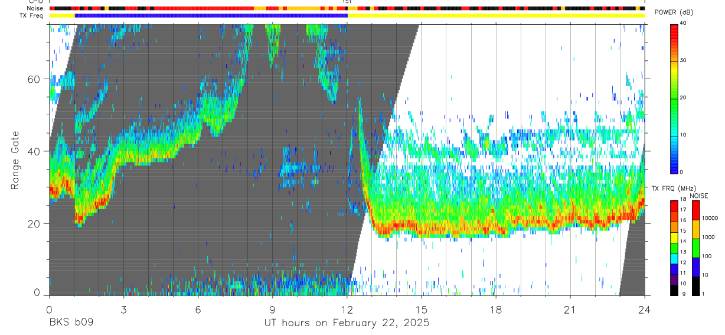This screenshot has width=725, height=335.
Task: Click the 21 hour tick on time axis
Action: coord(570,309)
